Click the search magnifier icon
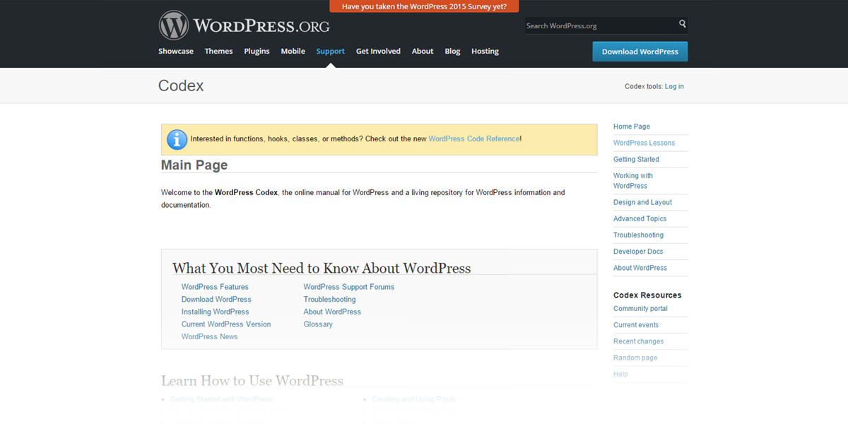848x424 pixels. coord(682,24)
